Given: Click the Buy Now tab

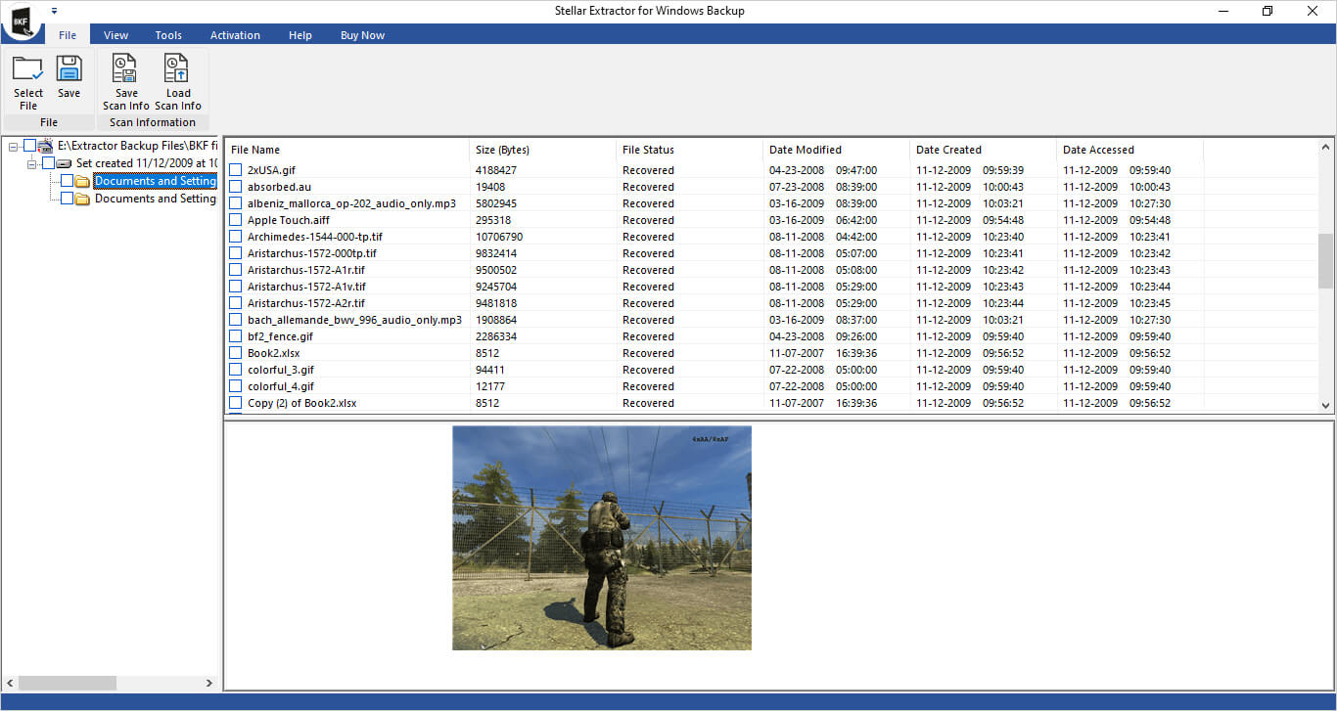Looking at the screenshot, I should coord(362,35).
